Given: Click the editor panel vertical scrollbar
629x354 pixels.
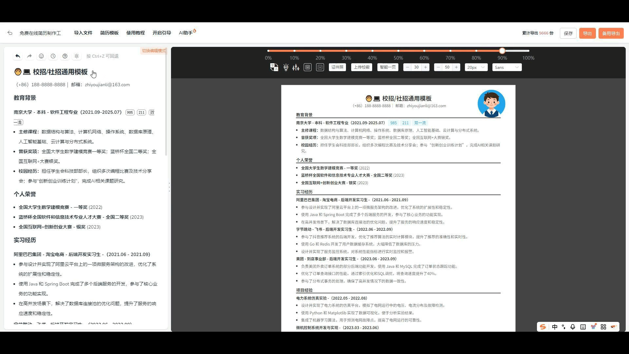Looking at the screenshot, I should point(166,102).
